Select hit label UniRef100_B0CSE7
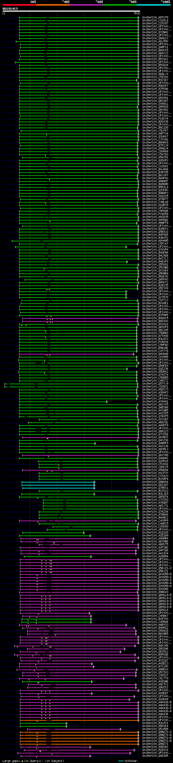The height and width of the screenshot is (763, 173). tap(155, 80)
